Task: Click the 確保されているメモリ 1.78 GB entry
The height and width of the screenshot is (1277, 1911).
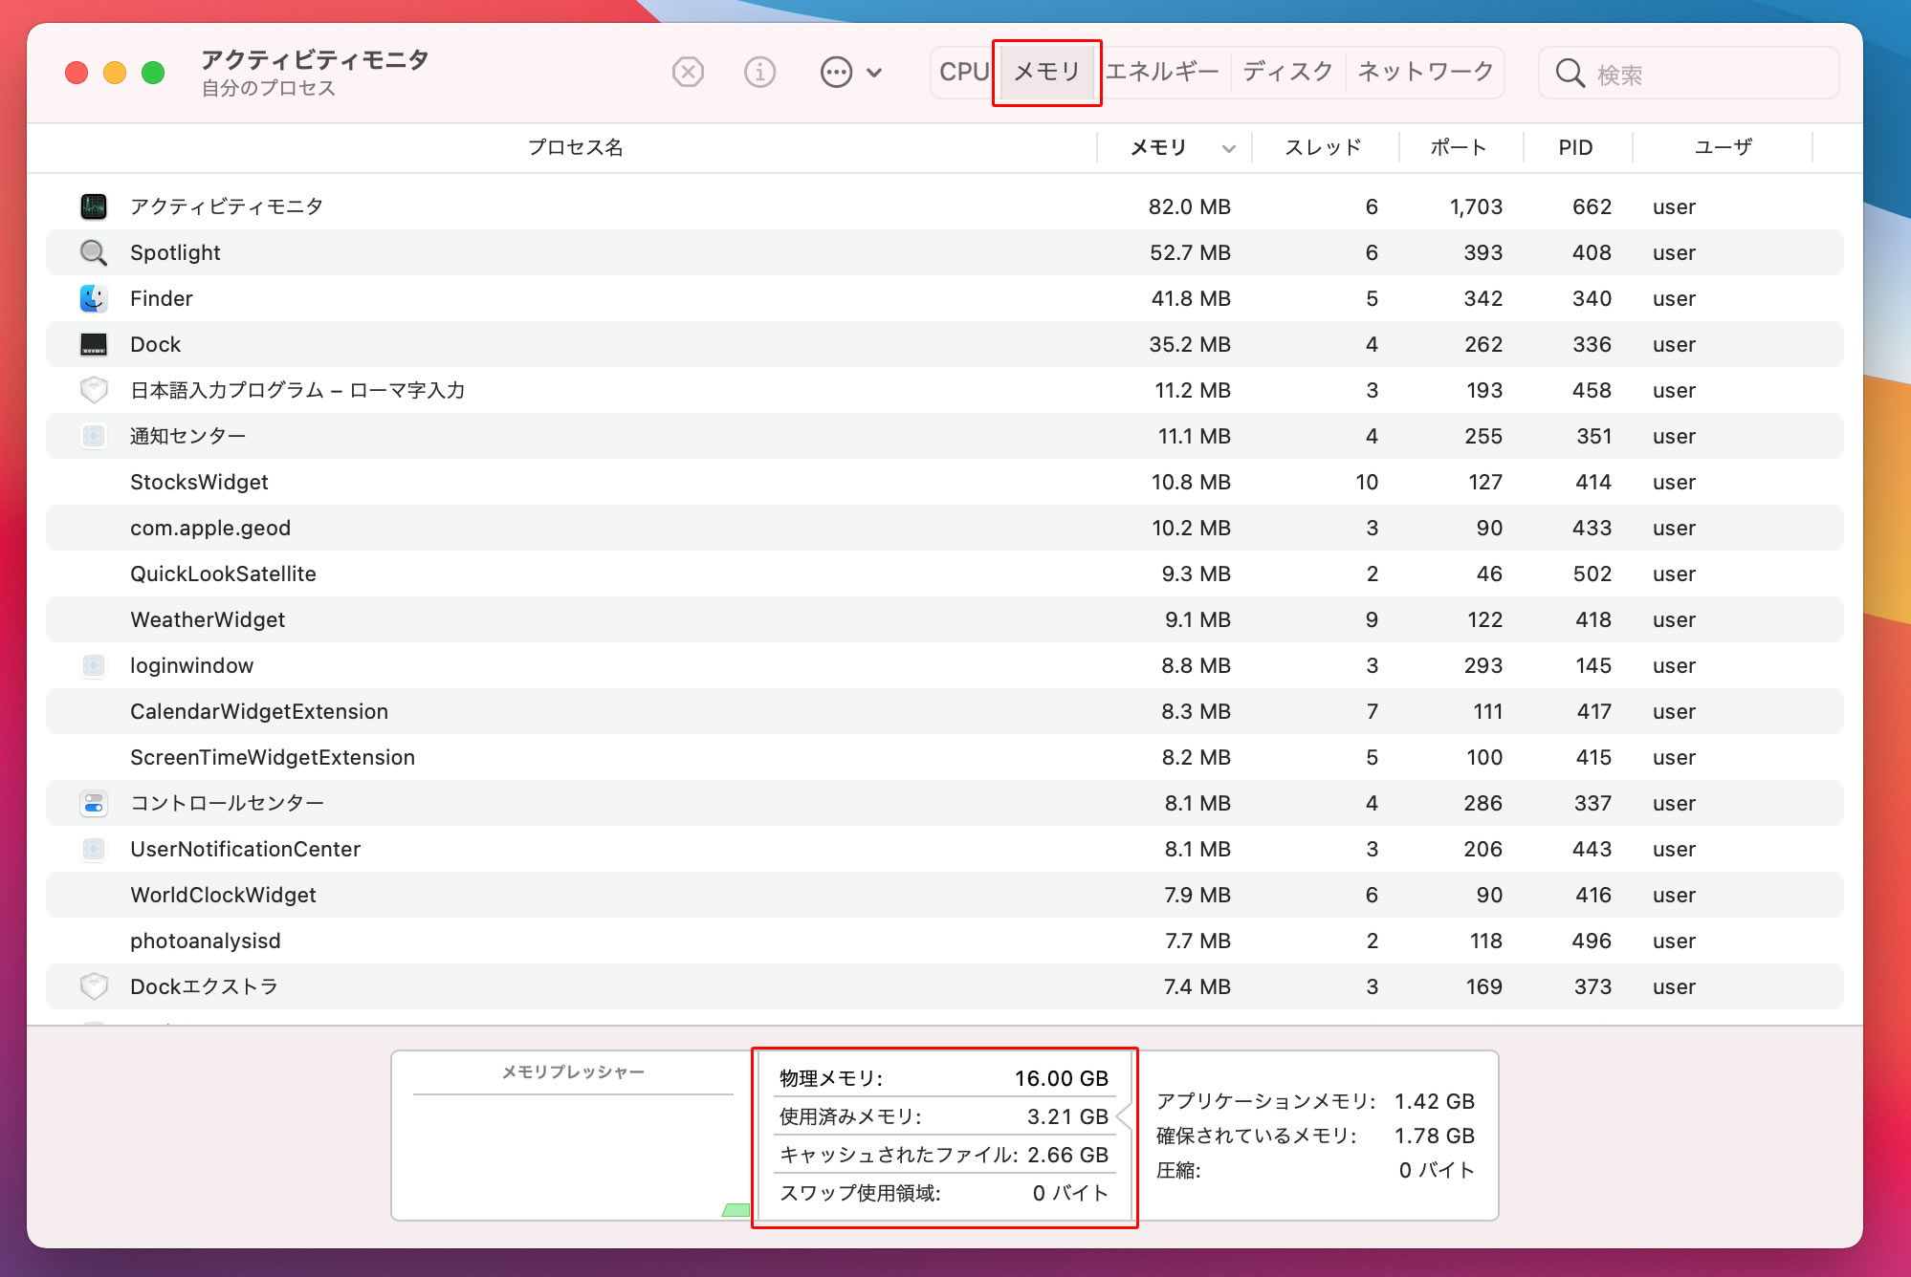Action: [x=1315, y=1136]
